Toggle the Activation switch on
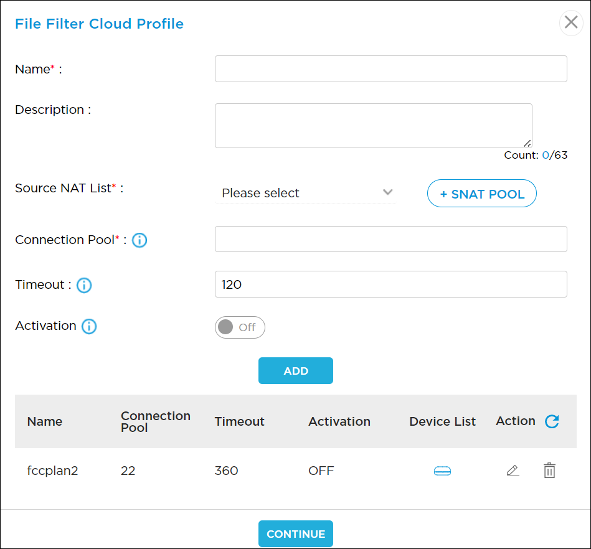 pyautogui.click(x=240, y=327)
